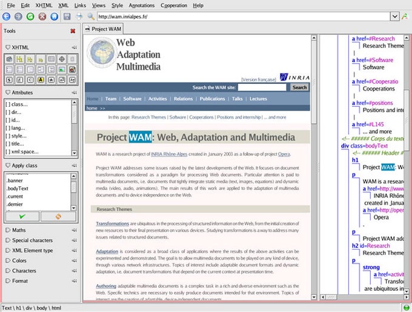
Task: Apply selected class with green checkmark button
Action: point(22,217)
